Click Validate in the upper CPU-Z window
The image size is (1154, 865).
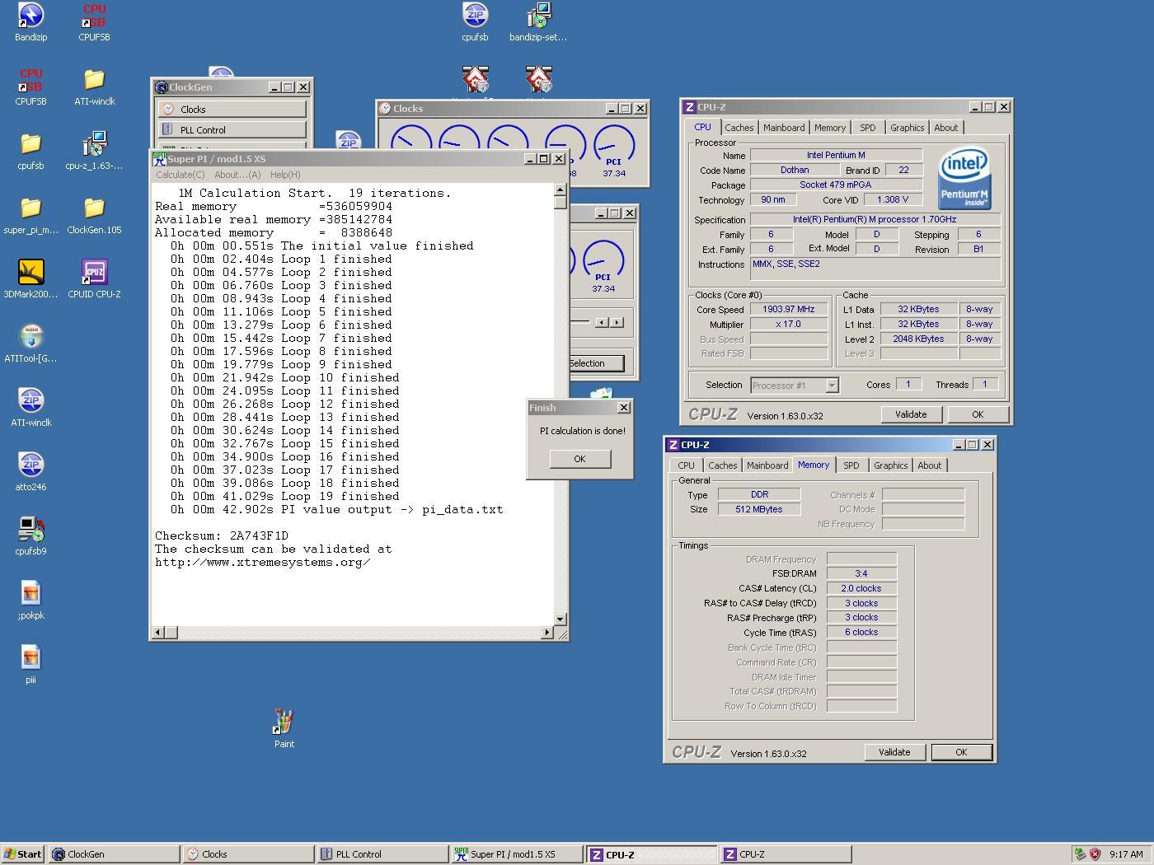911,414
